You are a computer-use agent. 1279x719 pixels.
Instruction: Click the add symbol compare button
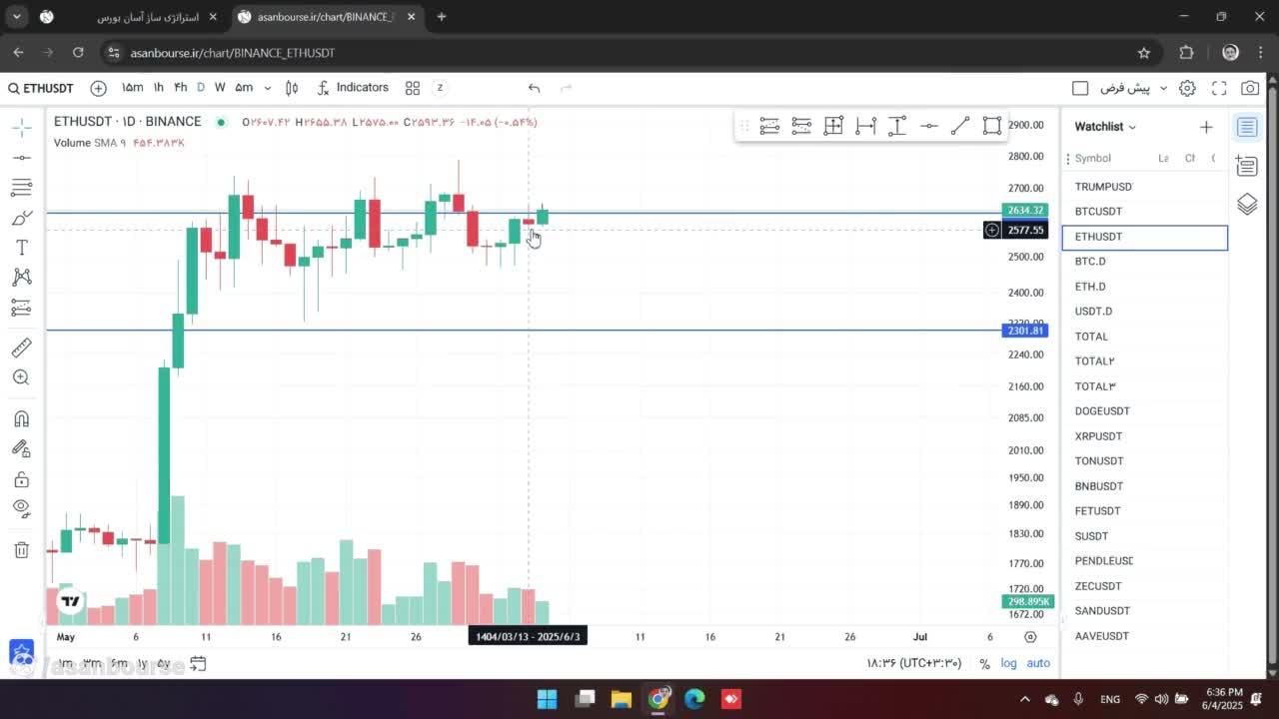[x=98, y=88]
